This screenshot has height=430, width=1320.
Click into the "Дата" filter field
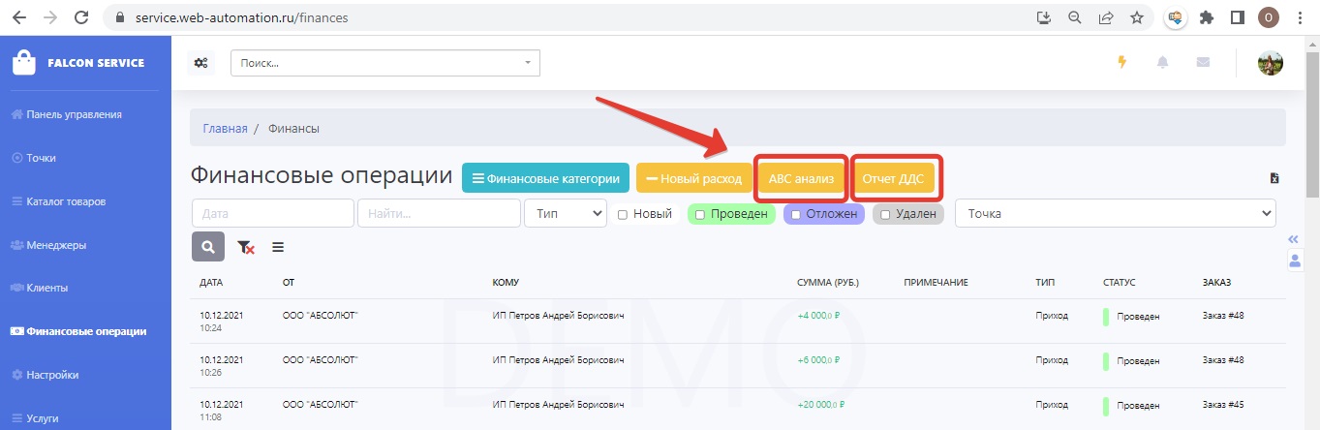[272, 213]
